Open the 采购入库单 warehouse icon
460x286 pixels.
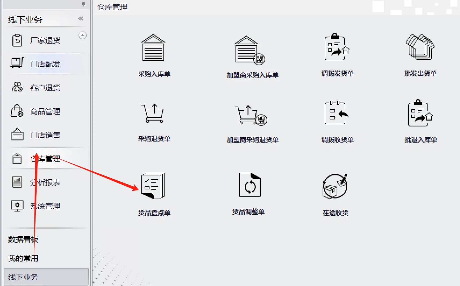pos(153,48)
